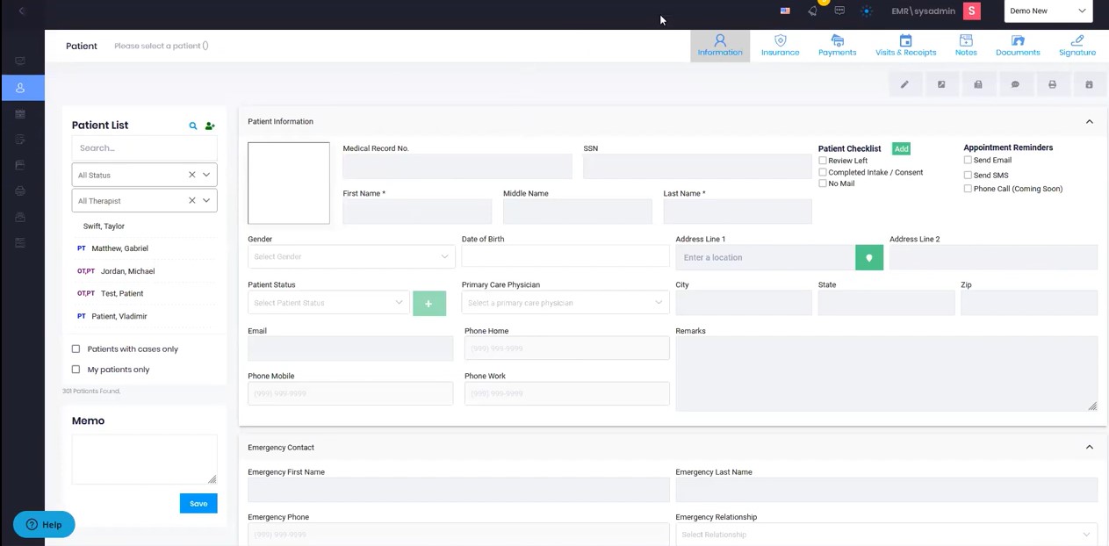Viewport: 1109px width, 546px height.
Task: Click the search magnifier in the Patient List panel
Action: (192, 126)
